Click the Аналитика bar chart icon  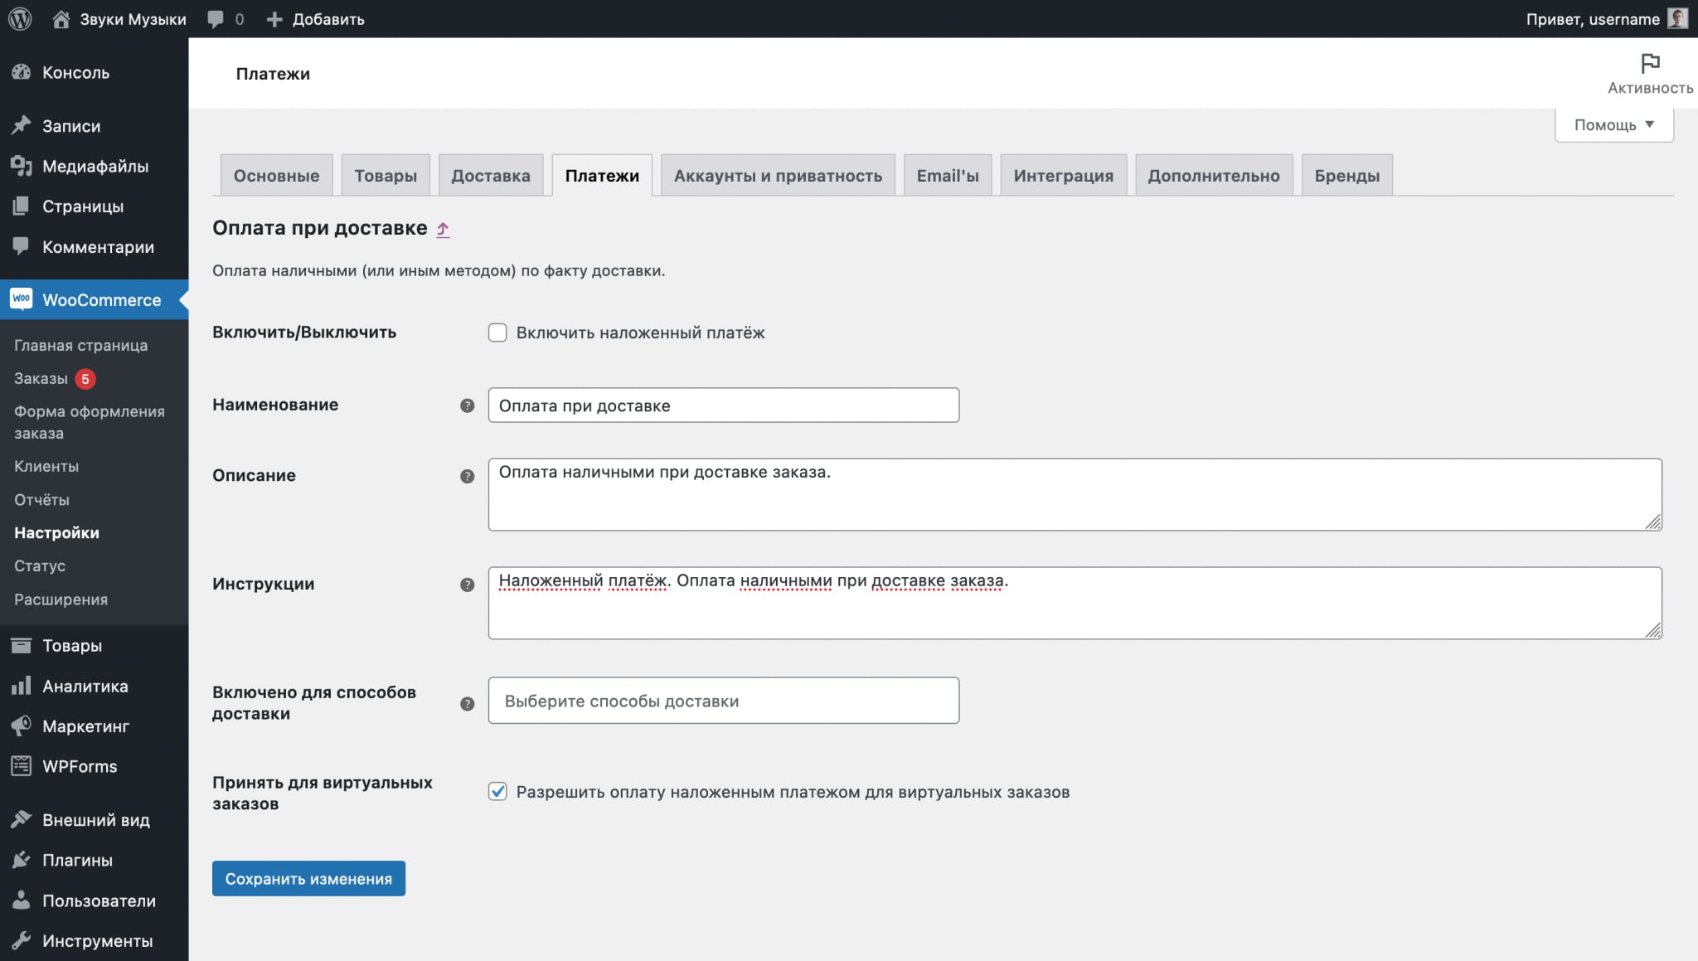tap(22, 686)
